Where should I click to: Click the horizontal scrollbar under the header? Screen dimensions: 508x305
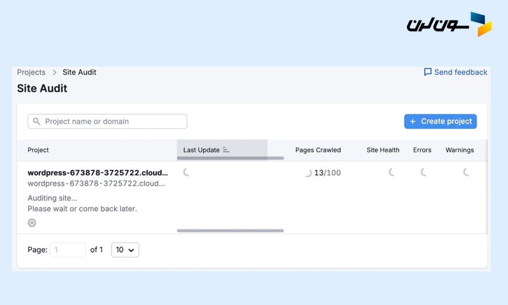pos(230,158)
